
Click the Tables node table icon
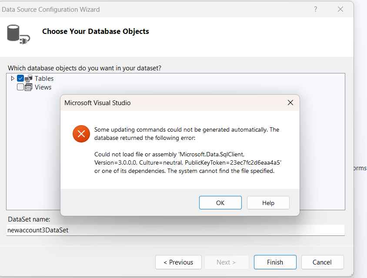point(29,78)
